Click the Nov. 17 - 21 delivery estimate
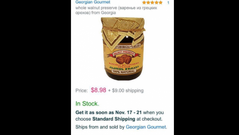Image resolution: width=239 pixels, height=135 pixels. click(128, 112)
